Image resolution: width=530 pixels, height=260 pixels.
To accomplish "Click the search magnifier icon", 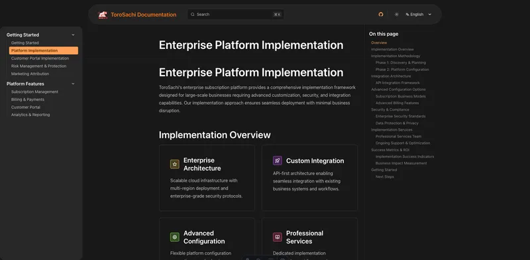I will point(193,15).
